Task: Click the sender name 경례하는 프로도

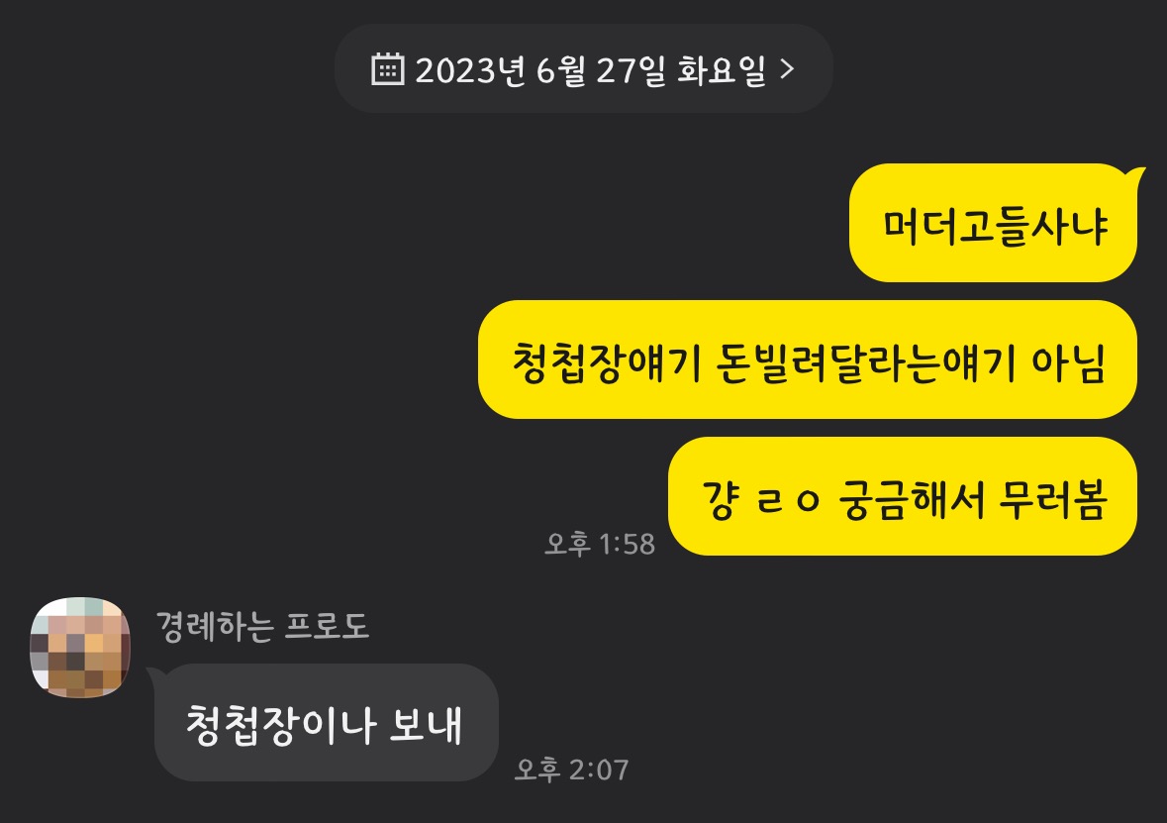Action: click(x=262, y=626)
